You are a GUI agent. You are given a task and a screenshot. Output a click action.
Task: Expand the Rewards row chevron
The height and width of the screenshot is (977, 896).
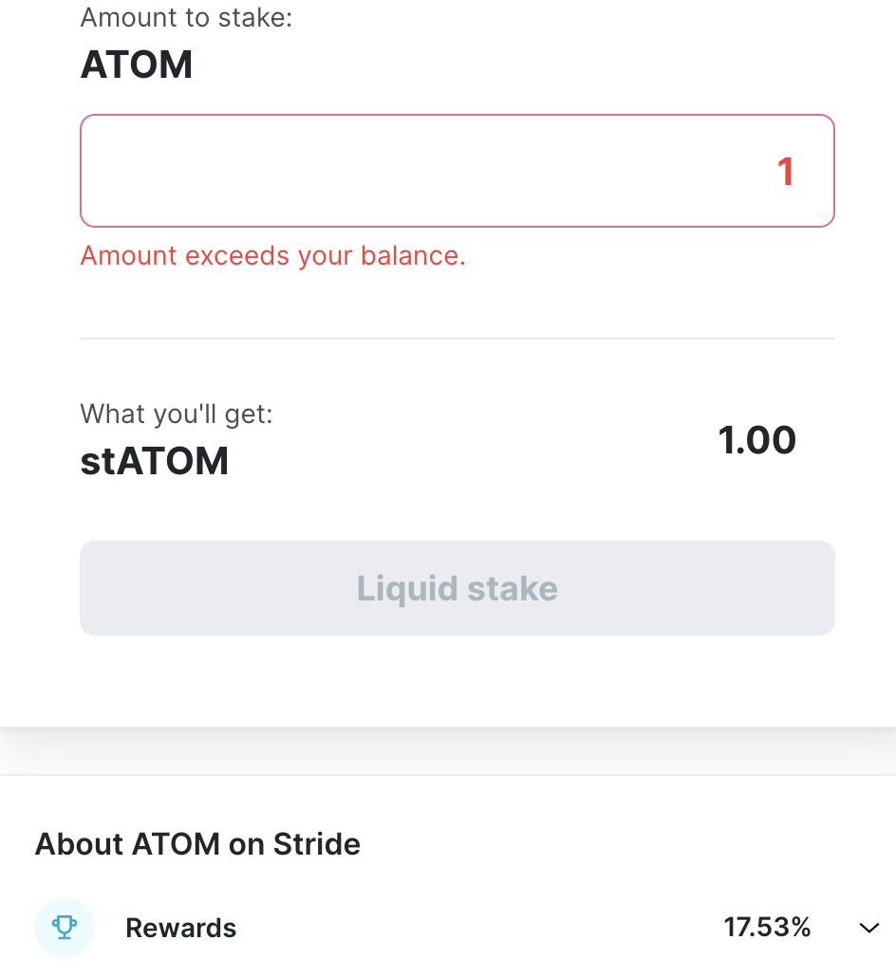[x=869, y=928]
